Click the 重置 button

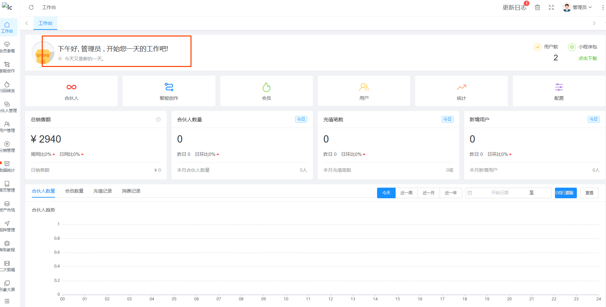tap(589, 193)
